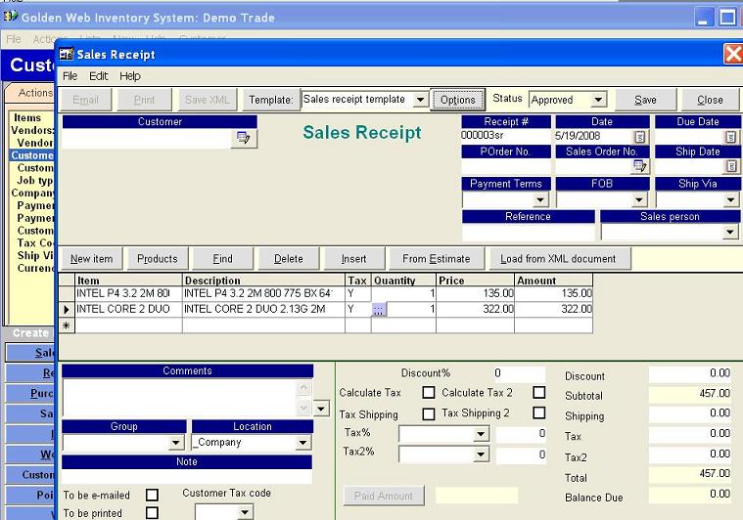Click the Save XML button
The width and height of the screenshot is (743, 520).
(x=208, y=100)
